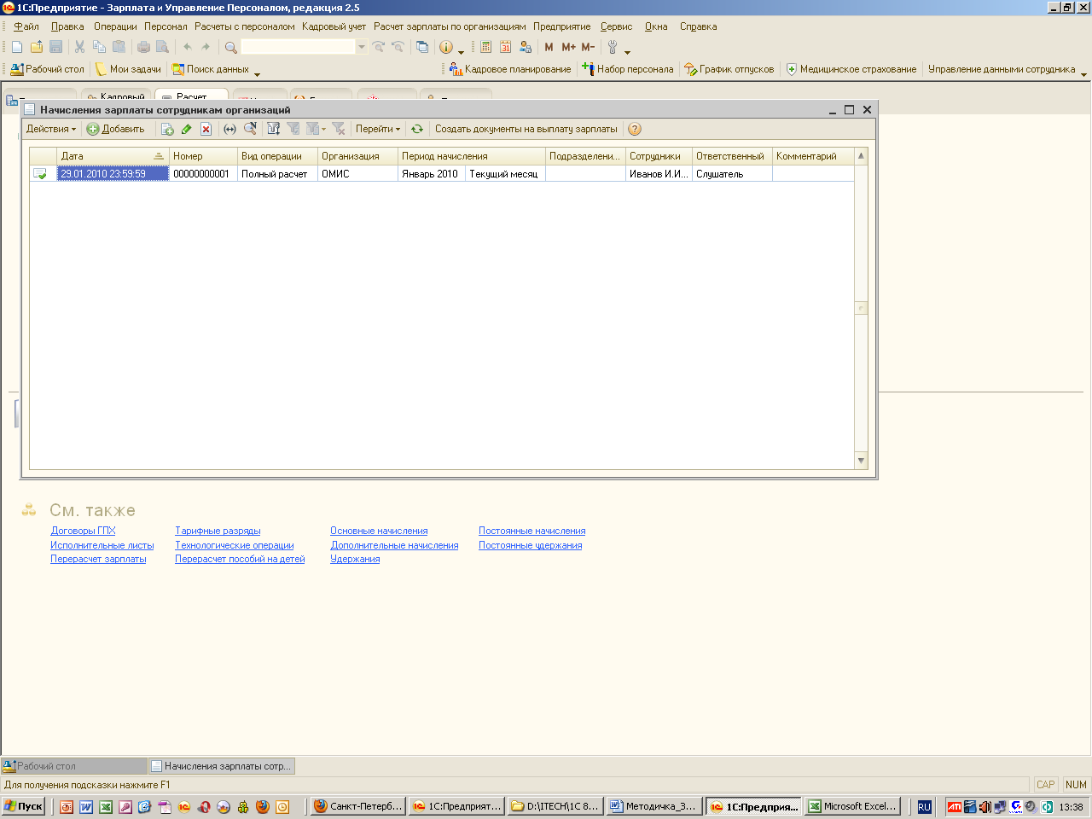Click the Search by value magnifier icon

point(250,129)
